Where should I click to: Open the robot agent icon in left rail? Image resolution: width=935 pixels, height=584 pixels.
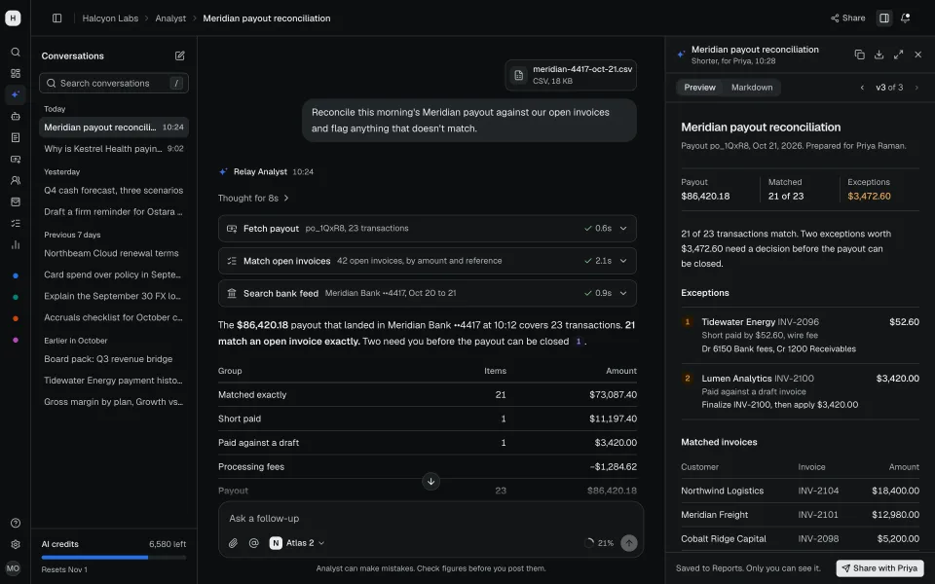tap(16, 116)
